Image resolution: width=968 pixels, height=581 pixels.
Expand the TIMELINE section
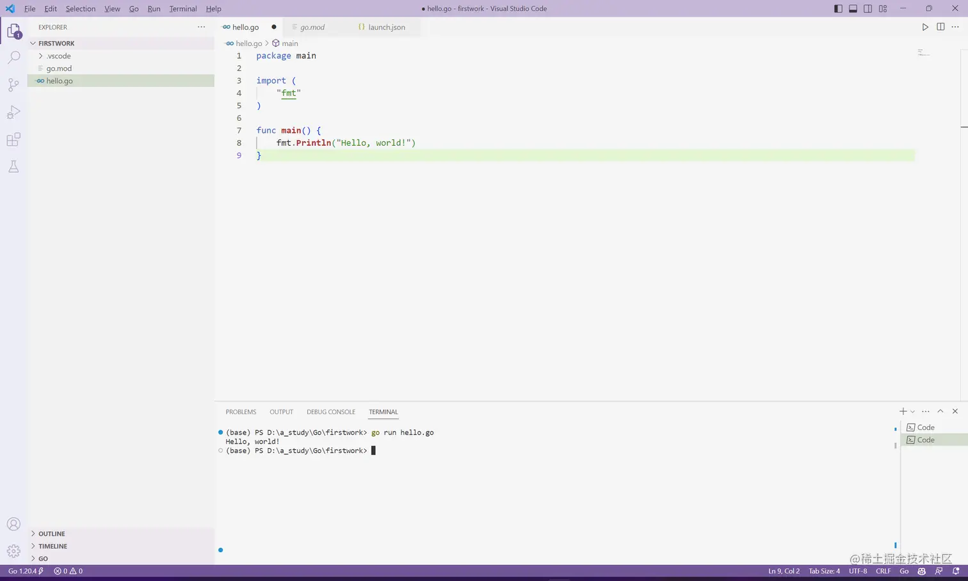120,546
